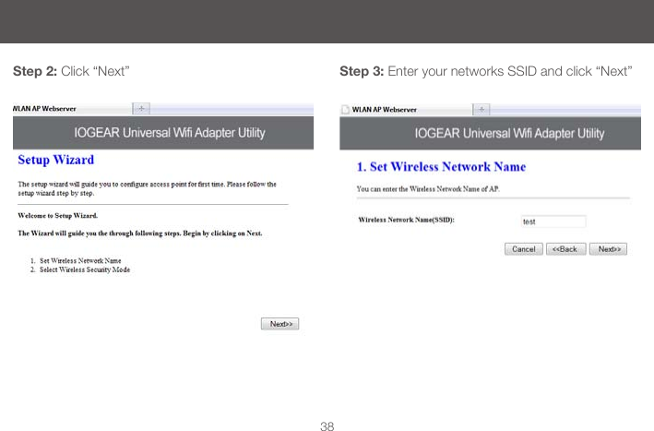
Task: Click the '1. Set Wireless Network Name' heading
Action: click(441, 167)
